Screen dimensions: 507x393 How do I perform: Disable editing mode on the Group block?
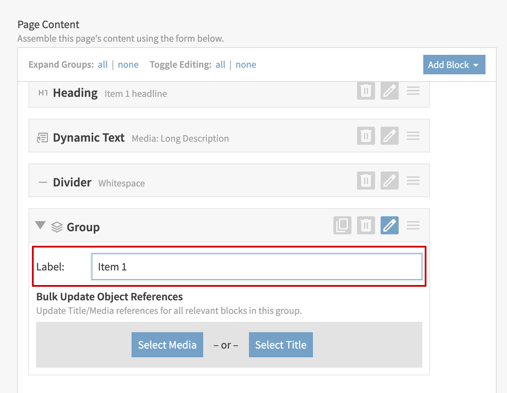point(389,225)
